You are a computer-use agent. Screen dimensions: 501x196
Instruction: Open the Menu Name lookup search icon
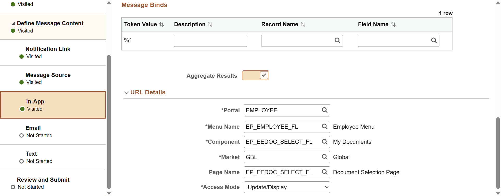pos(324,127)
